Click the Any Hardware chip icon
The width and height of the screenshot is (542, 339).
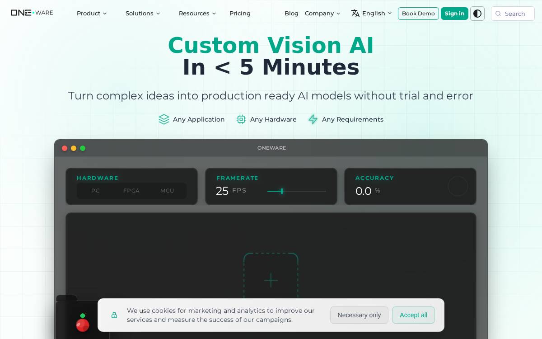coord(241,119)
